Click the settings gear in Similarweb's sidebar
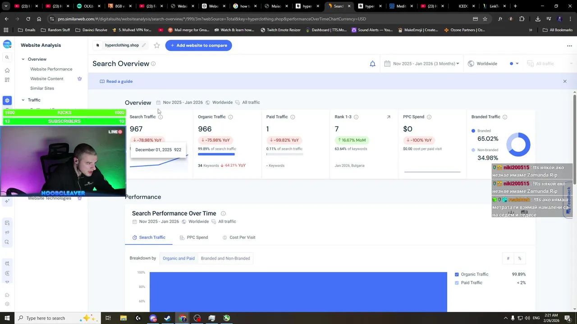The height and width of the screenshot is (324, 577). coord(7,304)
